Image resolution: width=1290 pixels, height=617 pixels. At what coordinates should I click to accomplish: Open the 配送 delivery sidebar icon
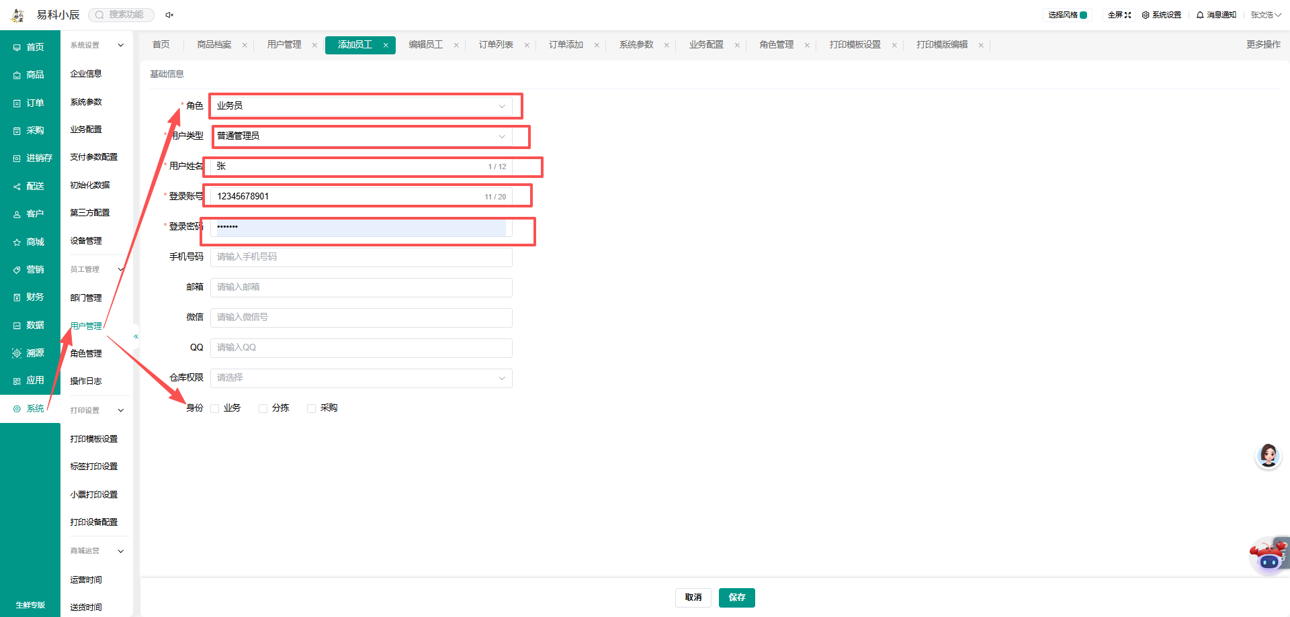coord(17,187)
